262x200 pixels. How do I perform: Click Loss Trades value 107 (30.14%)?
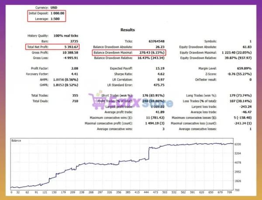(x=241, y=101)
